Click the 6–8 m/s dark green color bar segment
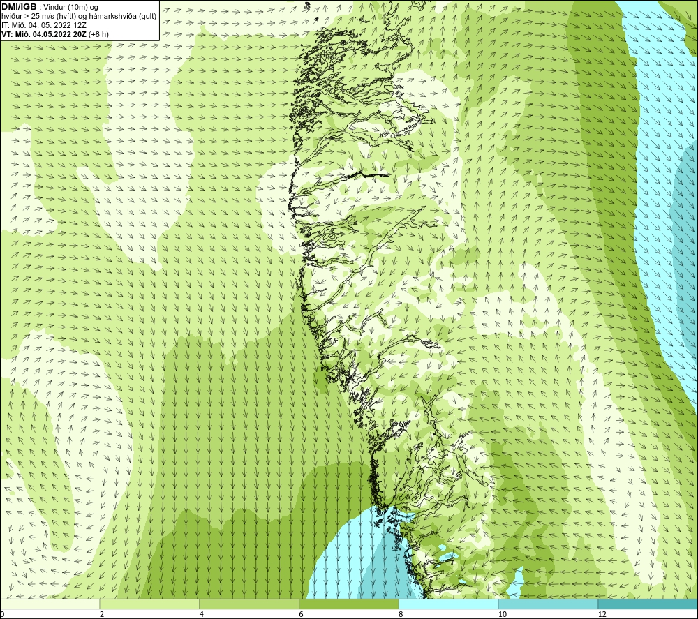Image resolution: width=698 pixels, height=619 pixels. click(349, 604)
